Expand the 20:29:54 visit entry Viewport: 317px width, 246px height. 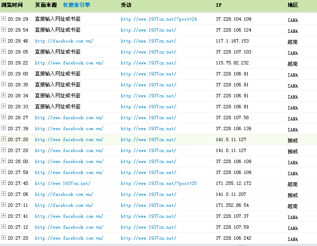[x=4, y=29]
